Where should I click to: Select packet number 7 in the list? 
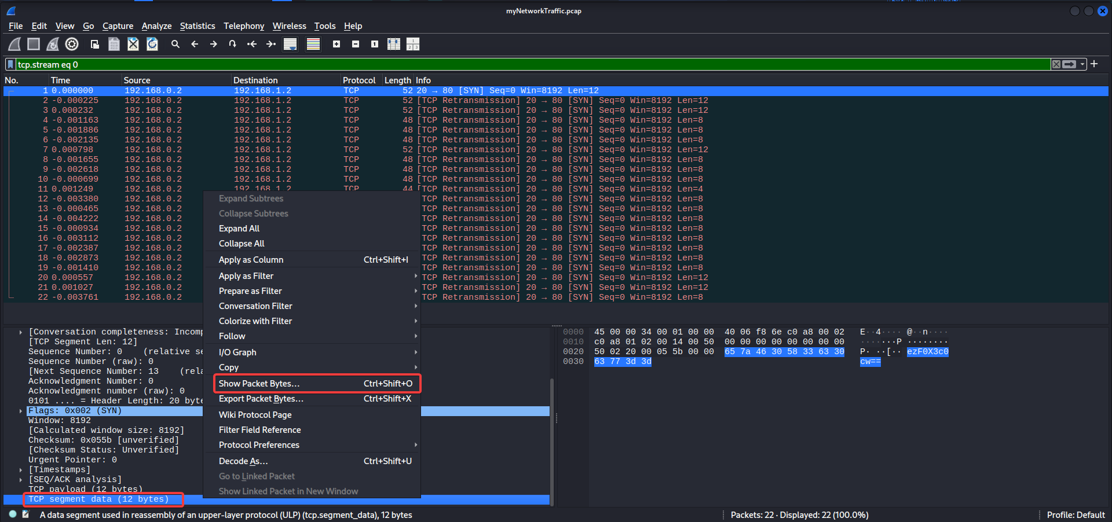click(556, 150)
